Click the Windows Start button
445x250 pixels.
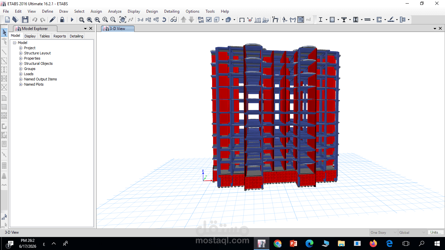[x=437, y=243]
